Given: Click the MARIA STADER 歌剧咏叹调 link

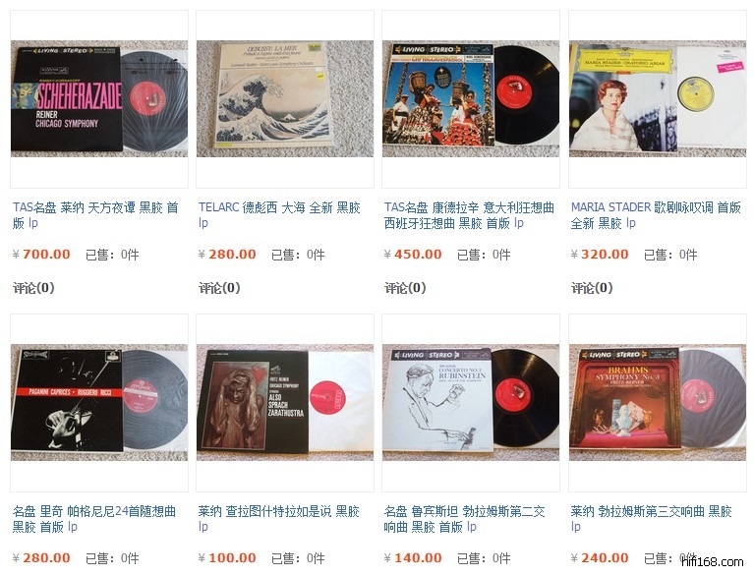Looking at the screenshot, I should click(x=656, y=215).
